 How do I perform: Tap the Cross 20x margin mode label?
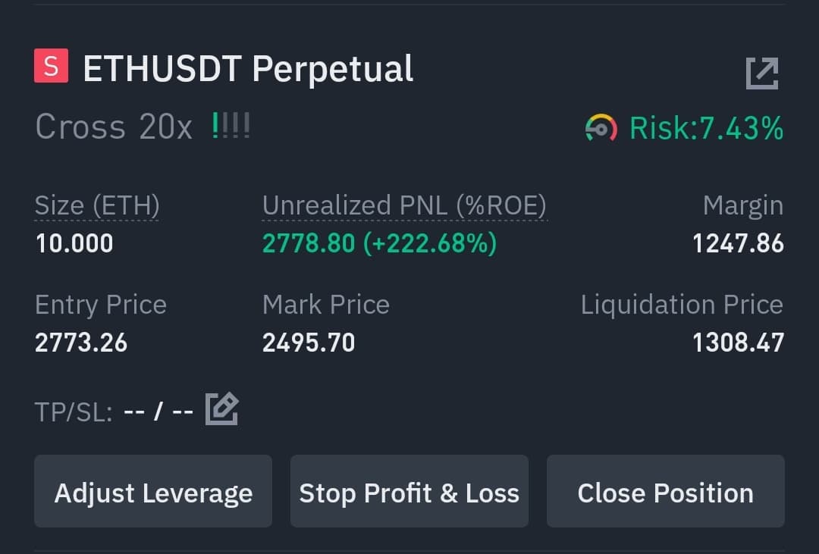click(114, 127)
